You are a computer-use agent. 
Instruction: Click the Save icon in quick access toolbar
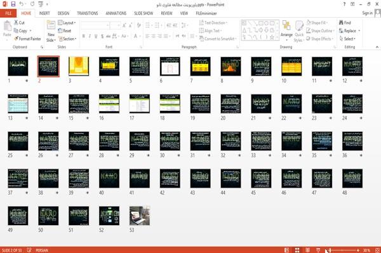click(x=13, y=4)
